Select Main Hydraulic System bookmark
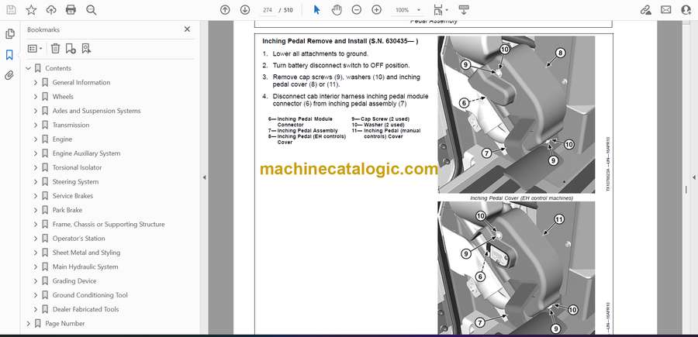 click(85, 267)
